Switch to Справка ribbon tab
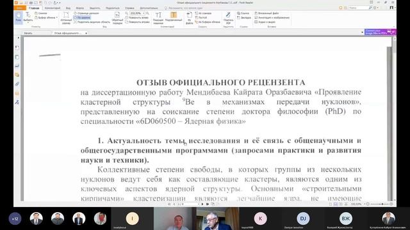Viewport: 410px width, 230px height. coord(129,8)
